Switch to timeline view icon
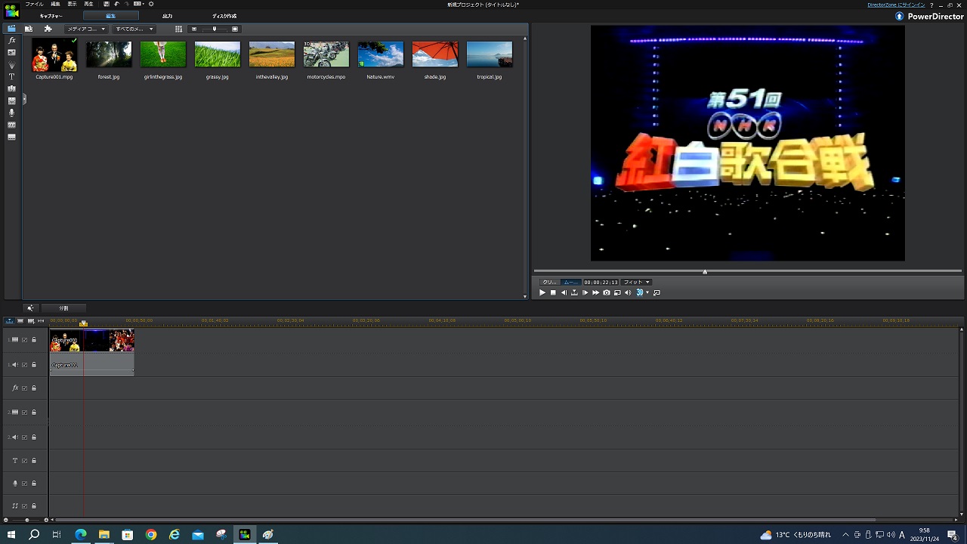Viewport: 967px width, 544px height. 10,321
